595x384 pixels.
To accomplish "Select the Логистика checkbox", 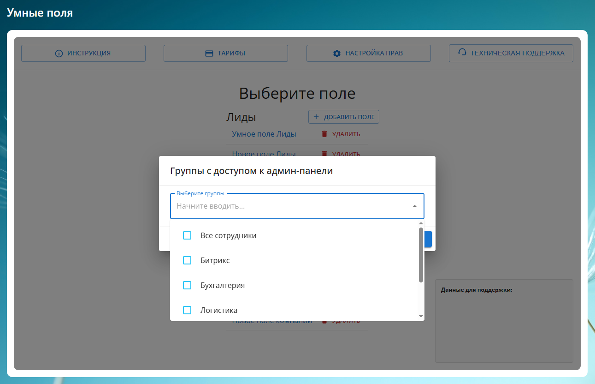I will coord(187,310).
